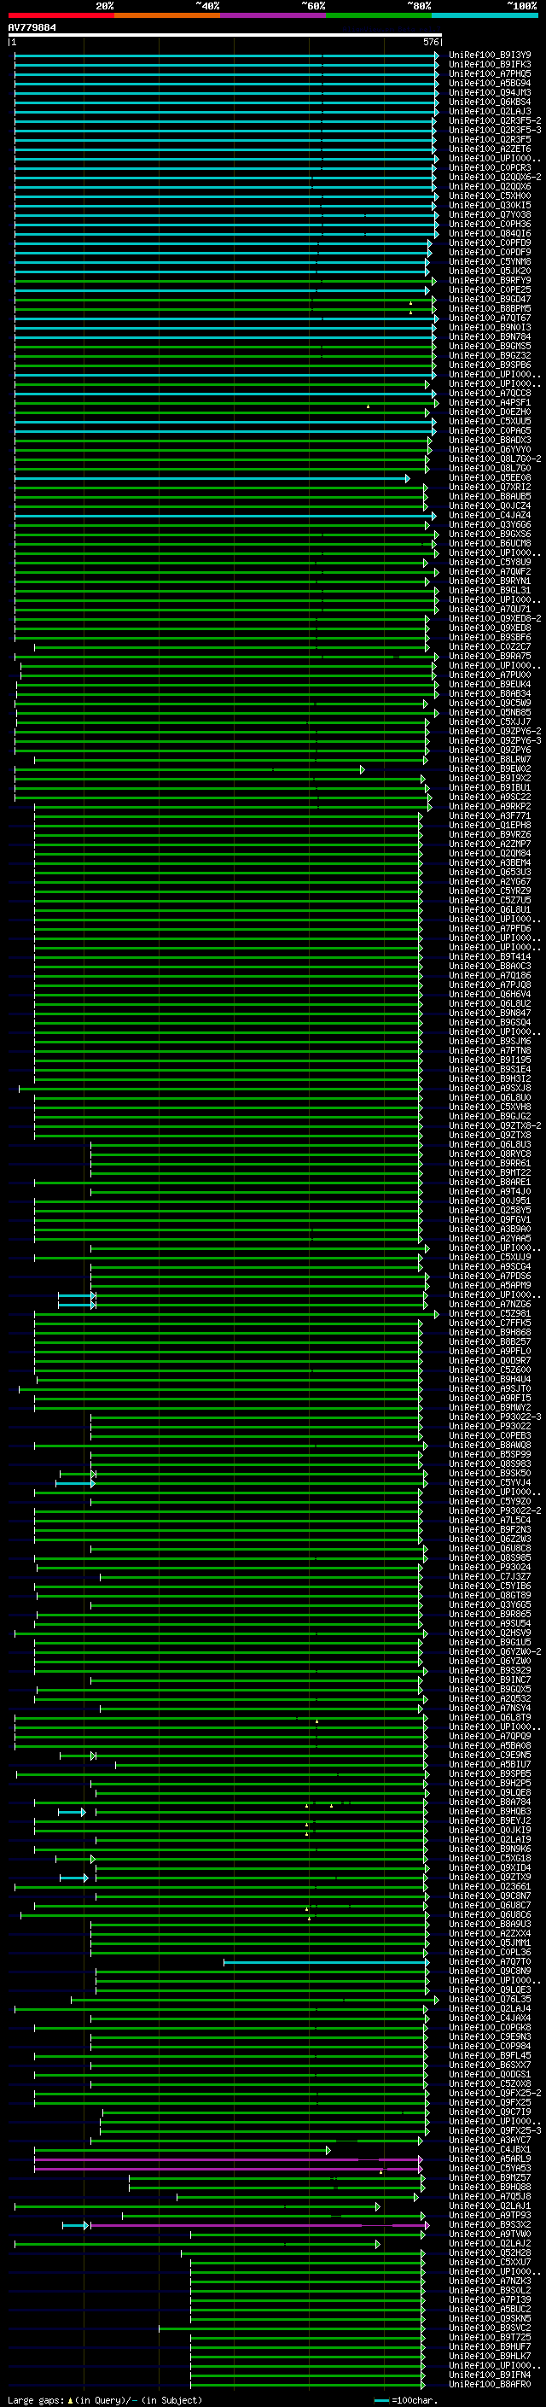Click the alignment bar for UniRef100_C4JAZ4
The image size is (546, 2407).
click(225, 515)
